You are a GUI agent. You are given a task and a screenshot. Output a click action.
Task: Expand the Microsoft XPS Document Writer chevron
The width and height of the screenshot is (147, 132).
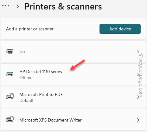[138, 120]
